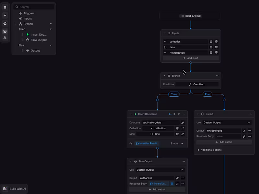
Task: Click the plus icon in the left toolbar
Action: 5,15
